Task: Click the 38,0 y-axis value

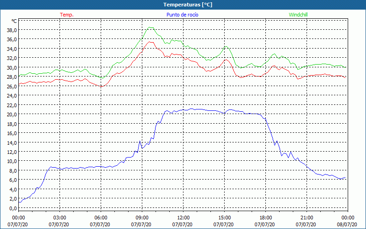Action: click(12, 30)
